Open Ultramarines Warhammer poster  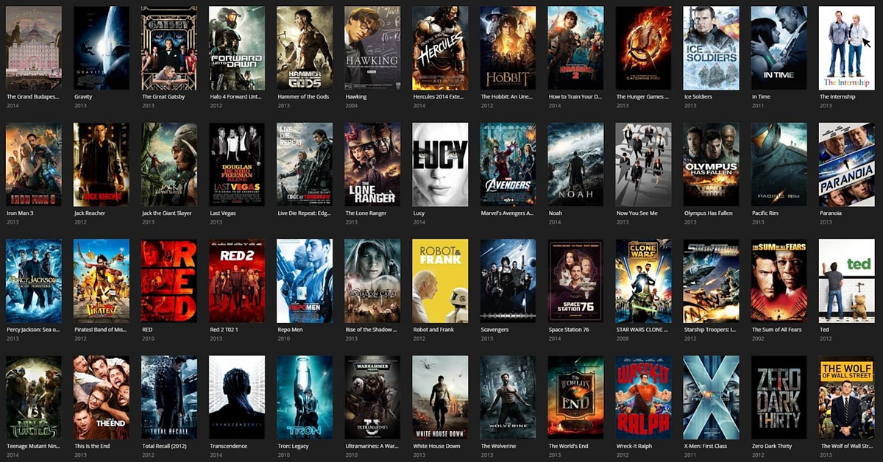(x=372, y=397)
